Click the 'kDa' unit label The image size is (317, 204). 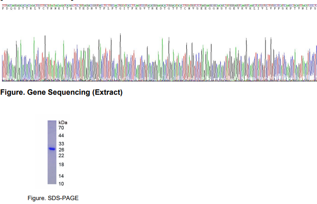click(x=63, y=122)
